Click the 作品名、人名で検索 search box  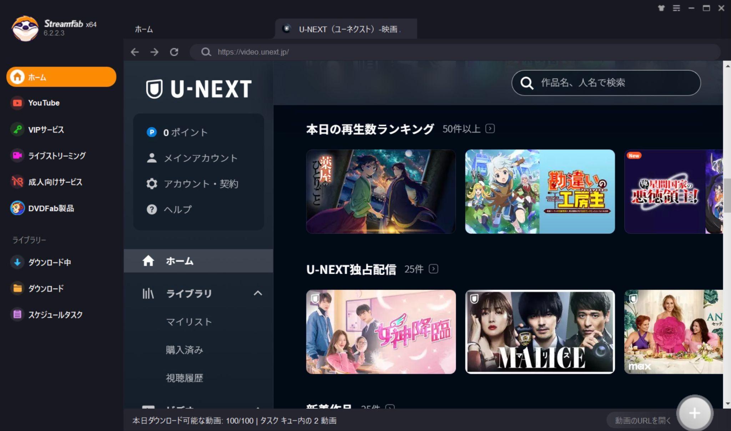[x=606, y=83]
